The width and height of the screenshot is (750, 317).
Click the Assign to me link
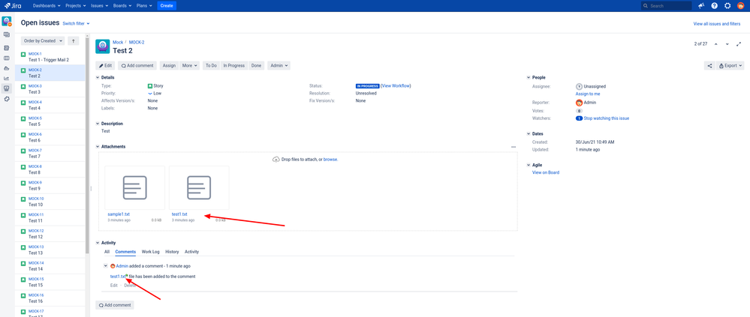point(587,94)
